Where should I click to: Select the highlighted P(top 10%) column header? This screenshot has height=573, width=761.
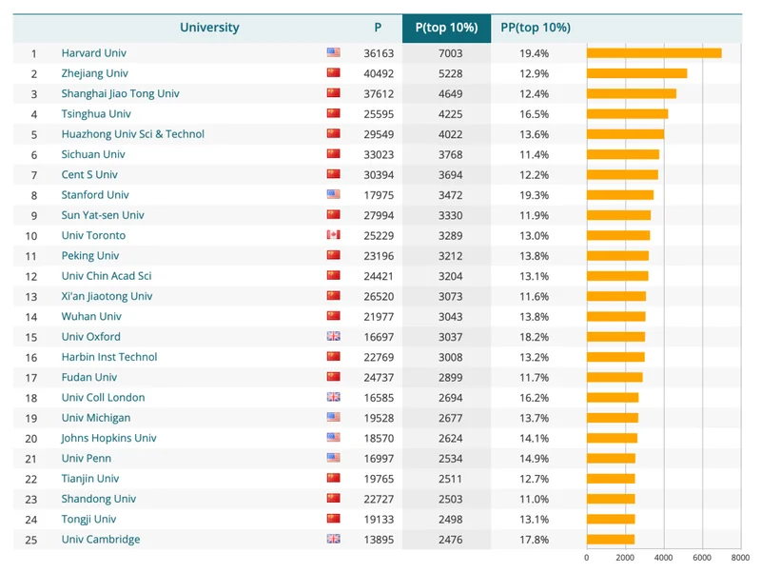446,28
